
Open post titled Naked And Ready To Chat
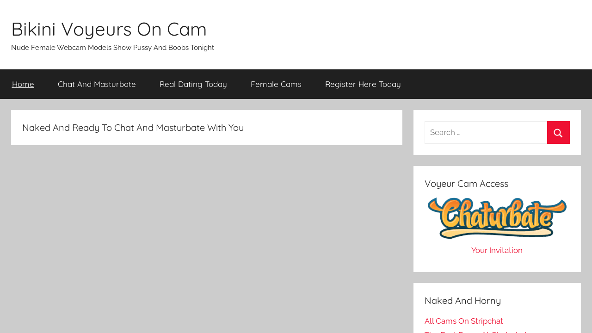pyautogui.click(x=133, y=128)
